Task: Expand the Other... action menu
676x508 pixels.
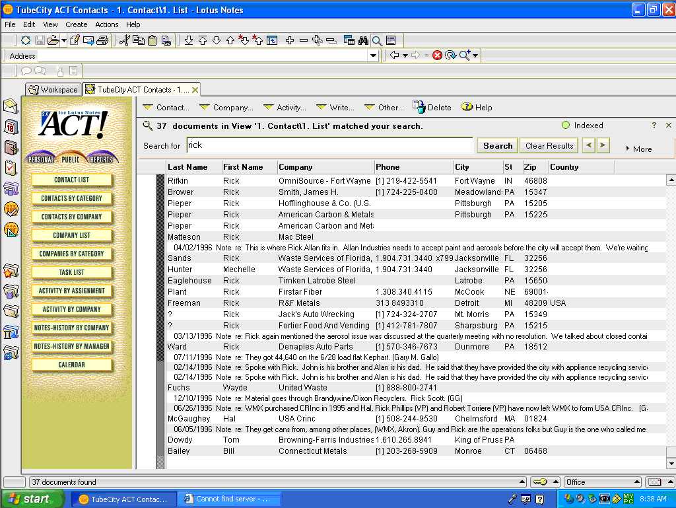Action: [x=384, y=108]
